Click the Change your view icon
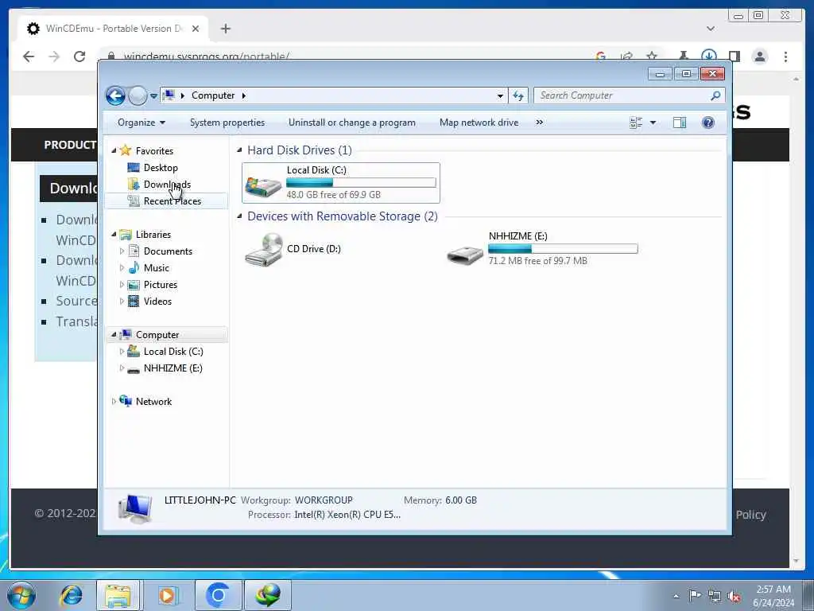814x611 pixels. [x=636, y=123]
